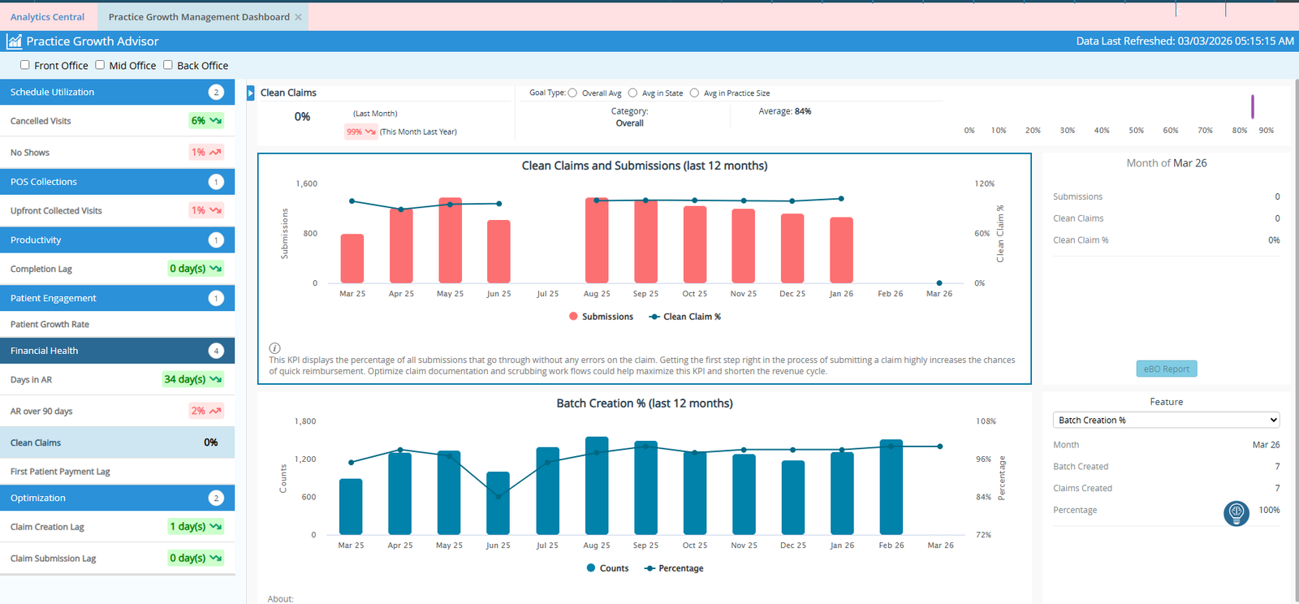This screenshot has width=1299, height=604.
Task: Click the Counts legend dot
Action: click(x=591, y=568)
